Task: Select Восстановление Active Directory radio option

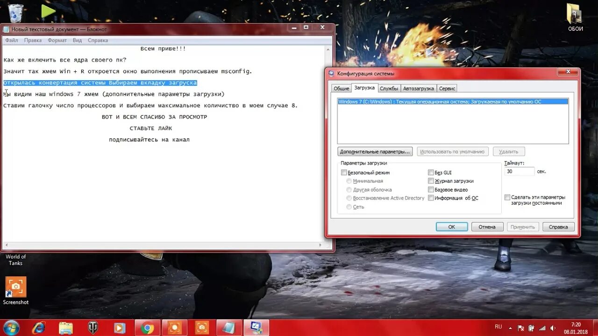Action: click(349, 198)
